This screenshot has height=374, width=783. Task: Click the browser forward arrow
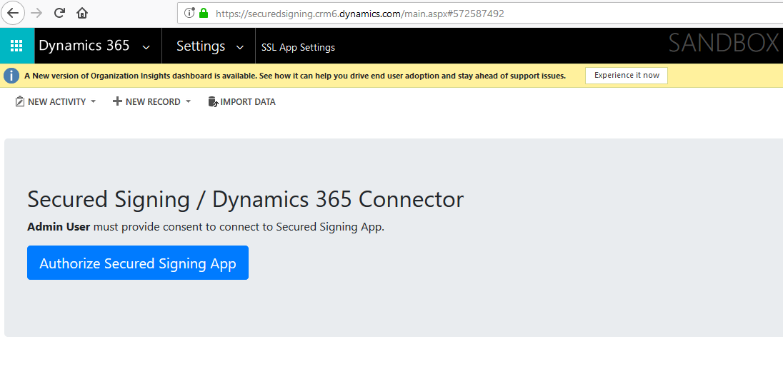[x=36, y=13]
